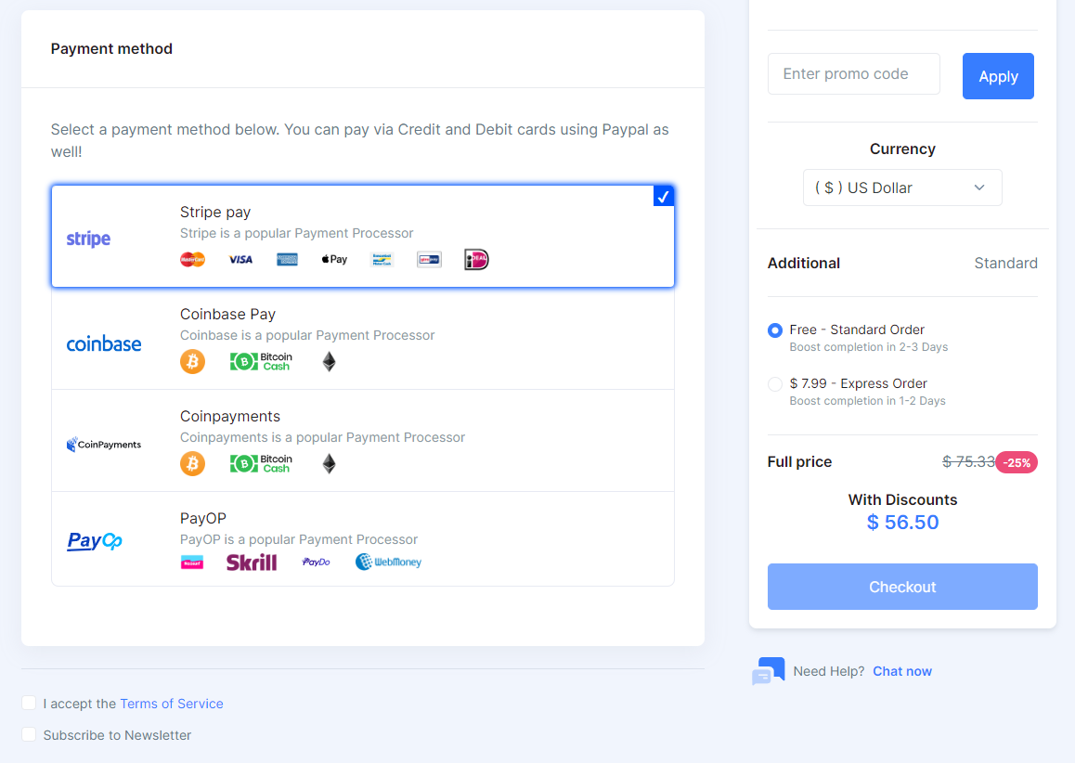1075x763 pixels.
Task: Select Coinbase Pay as payment method
Action: 362,339
